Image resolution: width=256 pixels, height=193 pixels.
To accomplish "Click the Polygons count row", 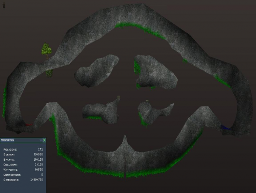I will pos(23,150).
